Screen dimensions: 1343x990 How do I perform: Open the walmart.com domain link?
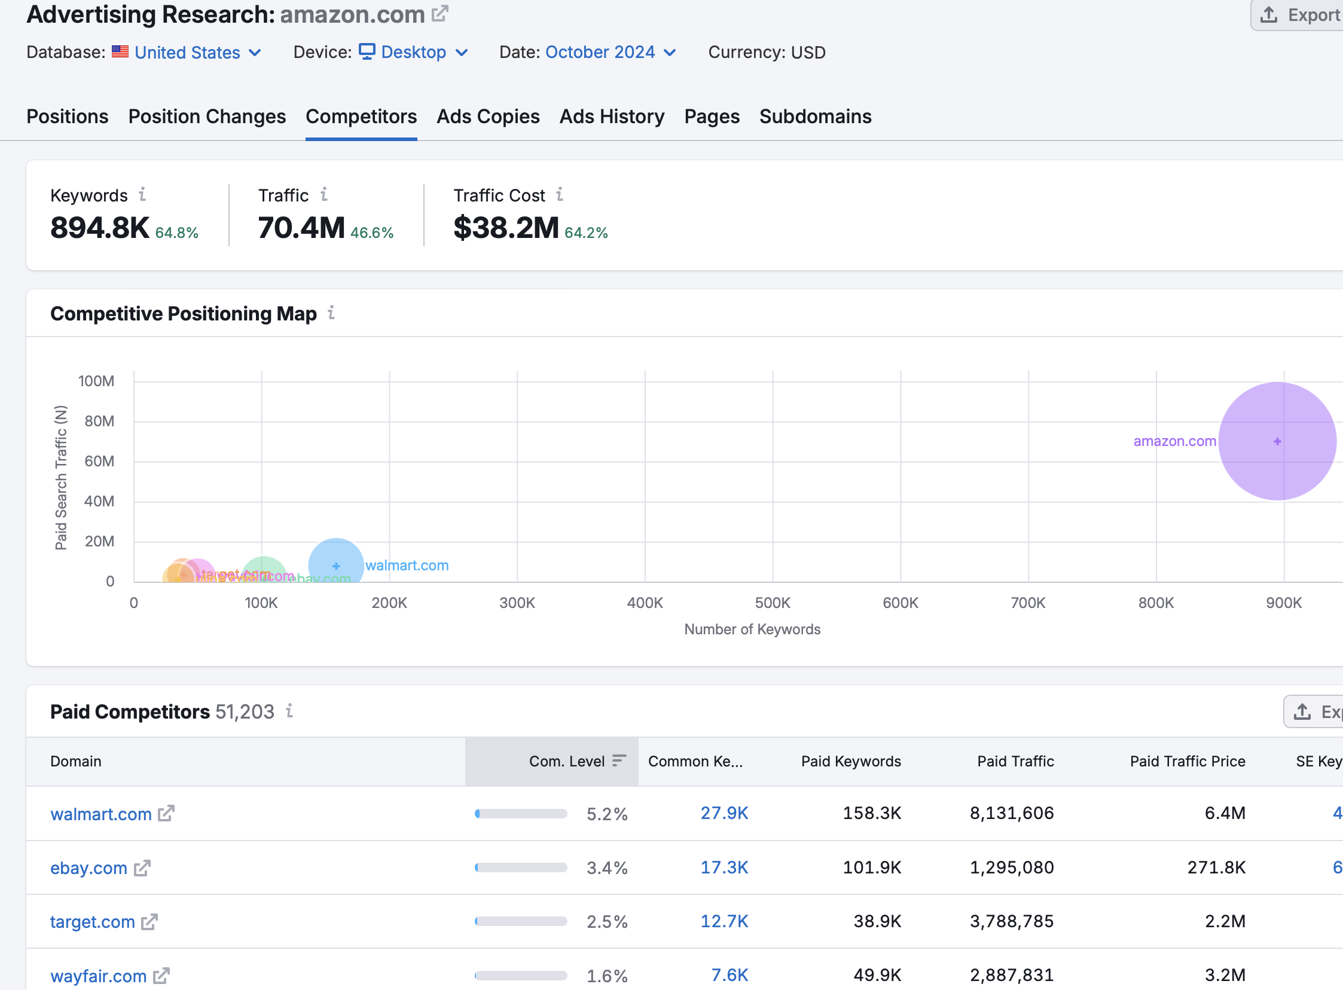pyautogui.click(x=100, y=814)
